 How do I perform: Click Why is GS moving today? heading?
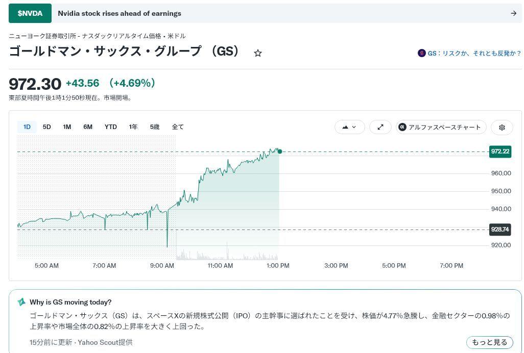coord(70,302)
